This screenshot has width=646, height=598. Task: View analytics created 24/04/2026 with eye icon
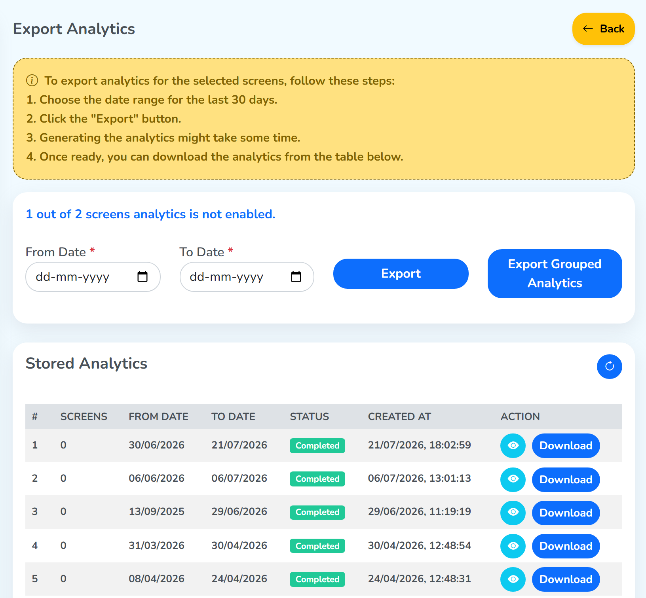513,579
